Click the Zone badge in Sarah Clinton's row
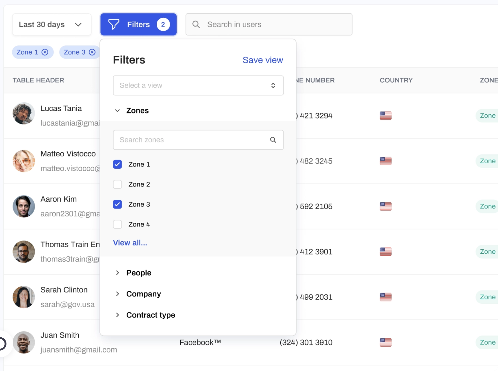The image size is (502, 371). pos(487,297)
